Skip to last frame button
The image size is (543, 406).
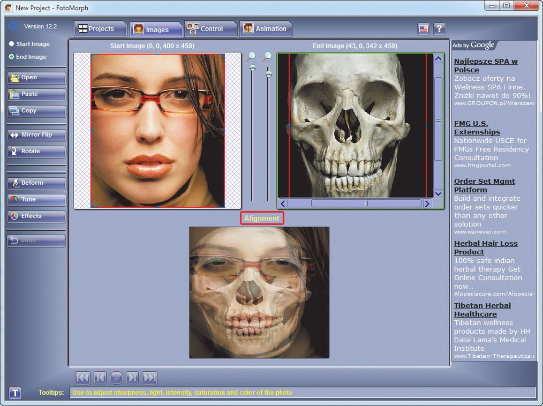coord(150,378)
